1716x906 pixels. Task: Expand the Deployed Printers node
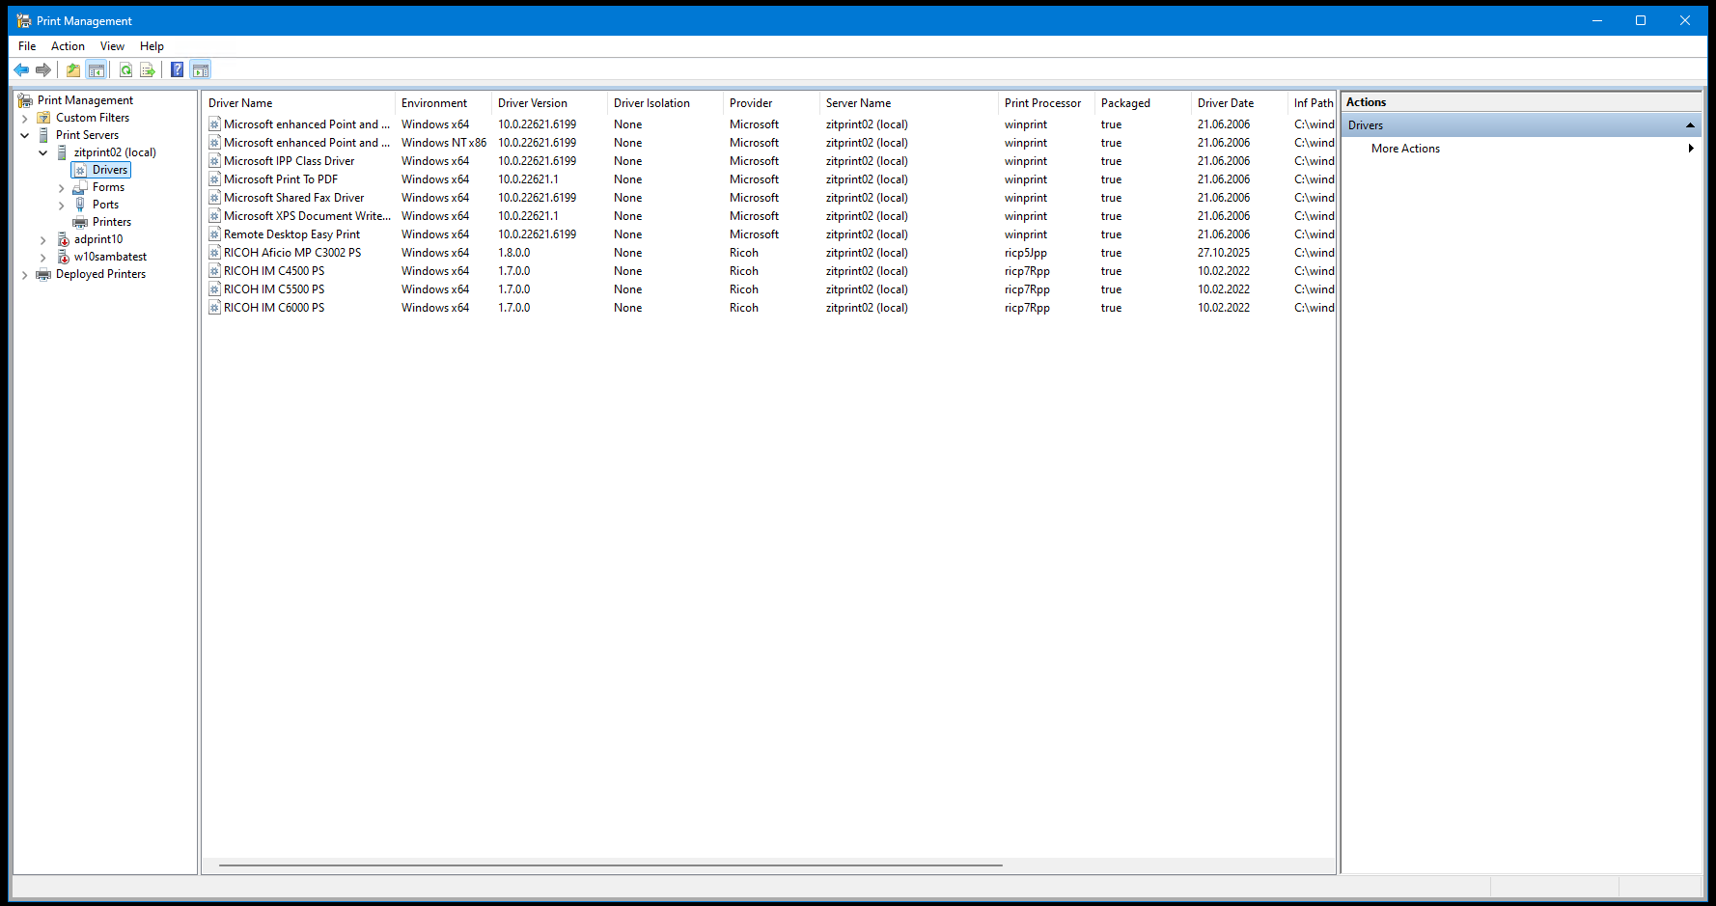25,275
